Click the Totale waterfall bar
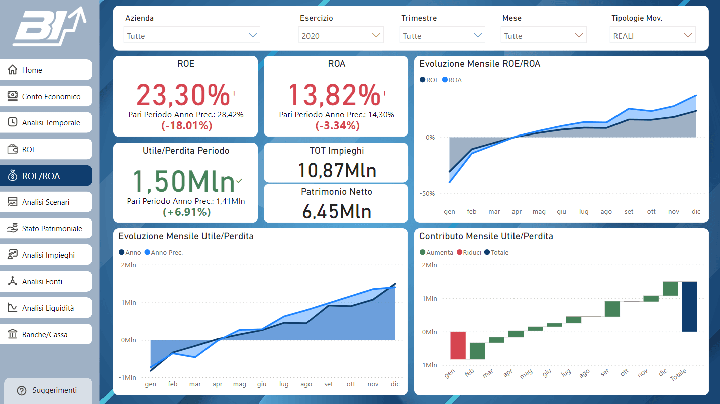Viewport: 720px width, 404px height. pos(689,306)
